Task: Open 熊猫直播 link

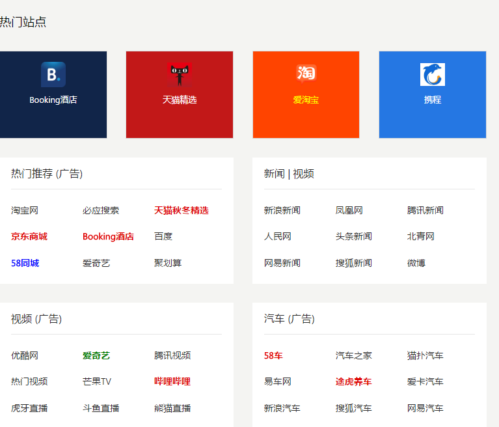Action: click(172, 409)
